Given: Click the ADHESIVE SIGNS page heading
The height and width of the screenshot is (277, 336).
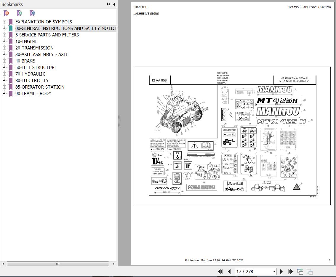Looking at the screenshot, I should (147, 14).
